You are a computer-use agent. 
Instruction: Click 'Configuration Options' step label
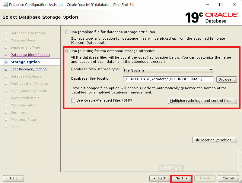(29, 84)
